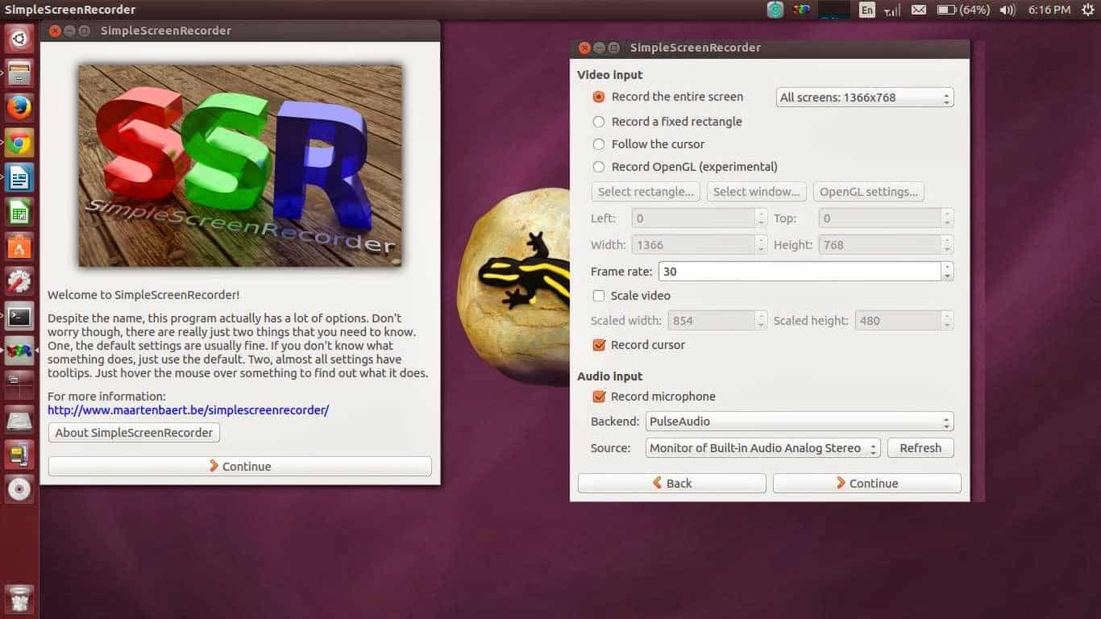Click the 6:16 PM clock
This screenshot has width=1101, height=619.
(x=1049, y=10)
